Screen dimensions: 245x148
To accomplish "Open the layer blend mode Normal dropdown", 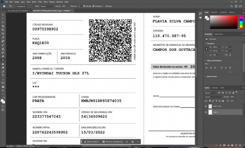I will point(213,97).
